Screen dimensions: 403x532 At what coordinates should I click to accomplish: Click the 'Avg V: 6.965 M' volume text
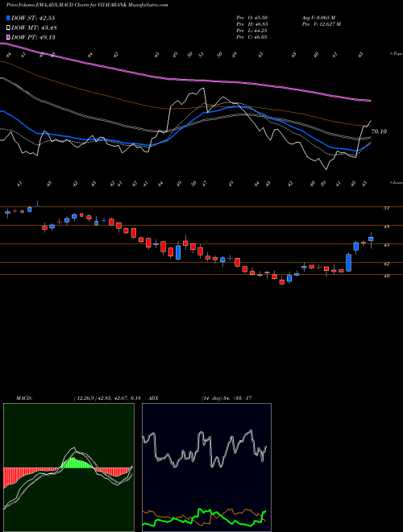click(x=318, y=18)
